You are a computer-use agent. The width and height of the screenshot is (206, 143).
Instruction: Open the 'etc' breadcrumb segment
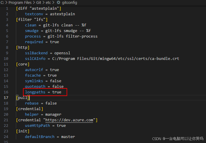tap(48, 2)
